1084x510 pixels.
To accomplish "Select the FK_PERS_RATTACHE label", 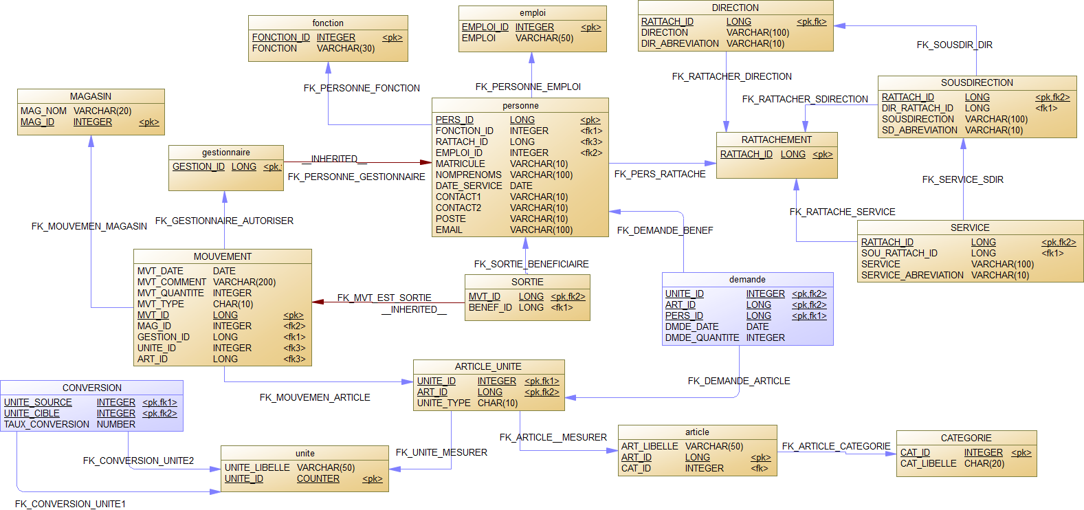I will [x=660, y=174].
